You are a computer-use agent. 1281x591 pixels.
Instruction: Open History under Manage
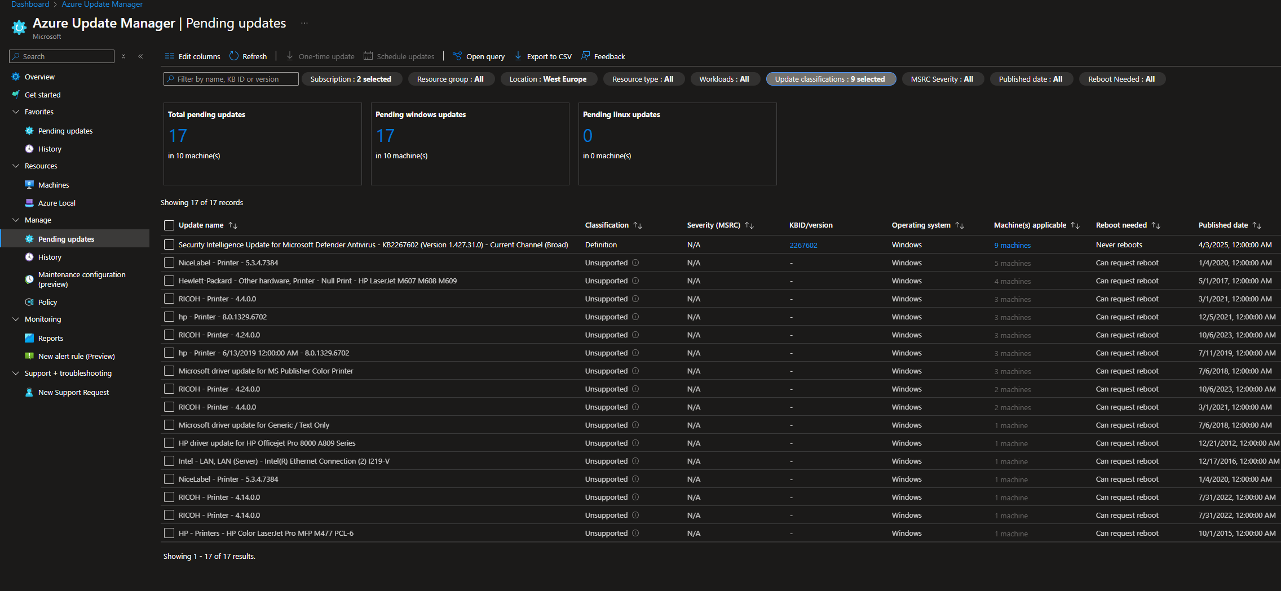(x=74, y=257)
